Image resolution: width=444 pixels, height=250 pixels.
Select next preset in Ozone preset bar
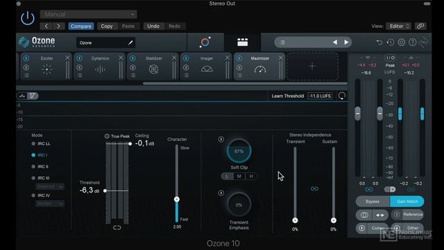[x=346, y=42]
